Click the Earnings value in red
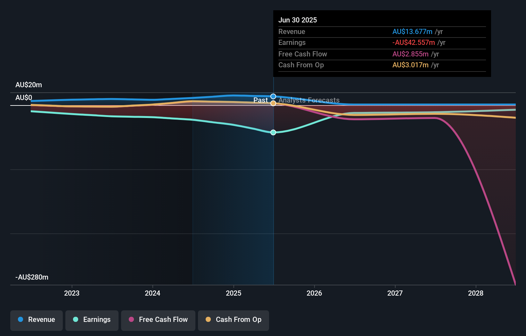 pyautogui.click(x=414, y=42)
